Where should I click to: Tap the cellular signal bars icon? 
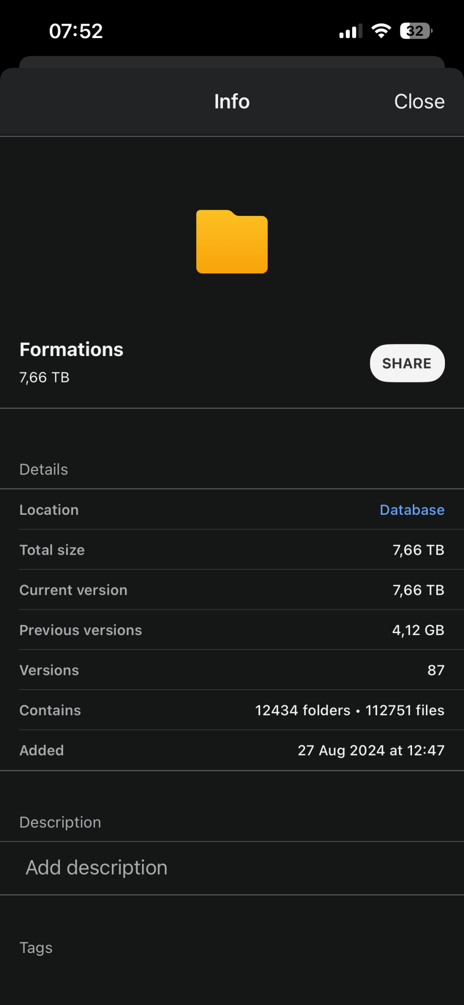(350, 32)
